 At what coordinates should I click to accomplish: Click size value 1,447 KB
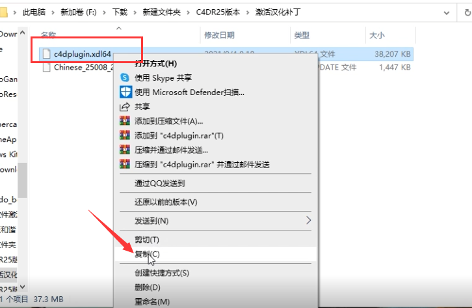[x=395, y=67]
